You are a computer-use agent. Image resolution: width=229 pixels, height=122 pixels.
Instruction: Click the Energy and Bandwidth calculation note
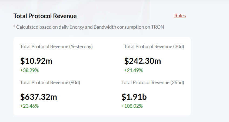(x=89, y=27)
